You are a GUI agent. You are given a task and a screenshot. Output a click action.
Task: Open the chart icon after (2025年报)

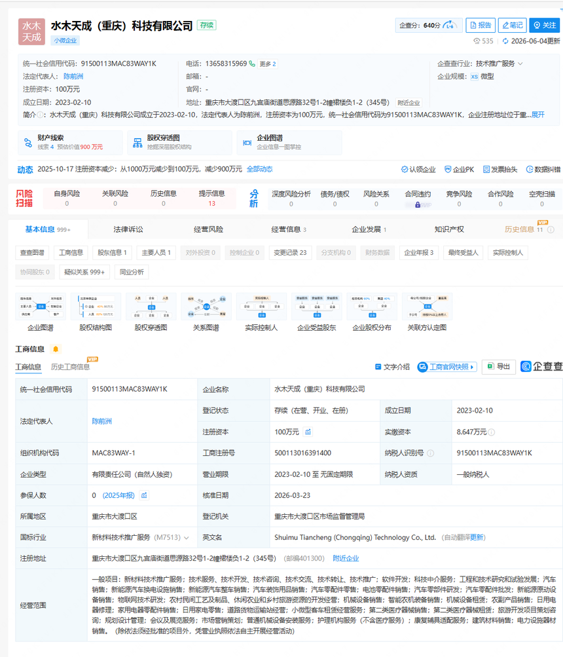(x=144, y=495)
